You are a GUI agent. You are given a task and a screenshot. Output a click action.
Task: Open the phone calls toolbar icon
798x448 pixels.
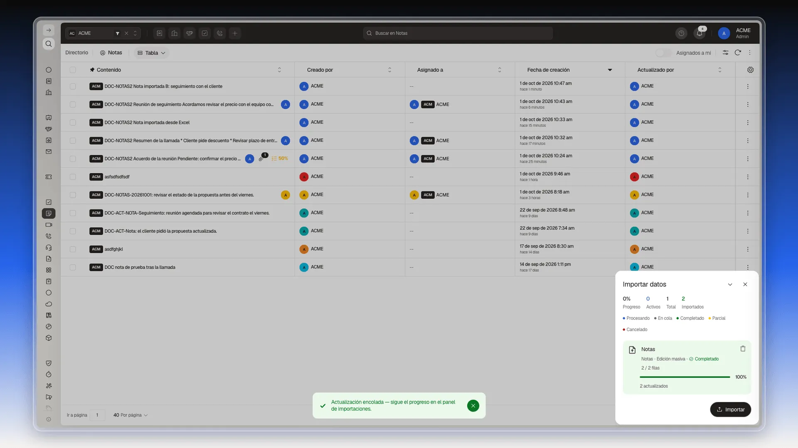tap(220, 33)
